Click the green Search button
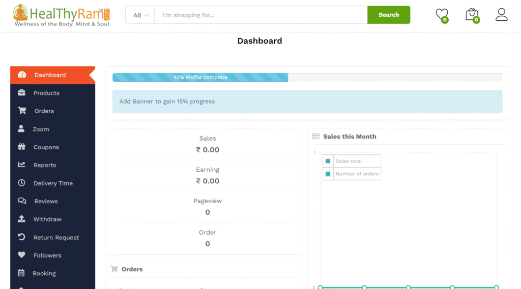521x289 pixels. tap(389, 15)
